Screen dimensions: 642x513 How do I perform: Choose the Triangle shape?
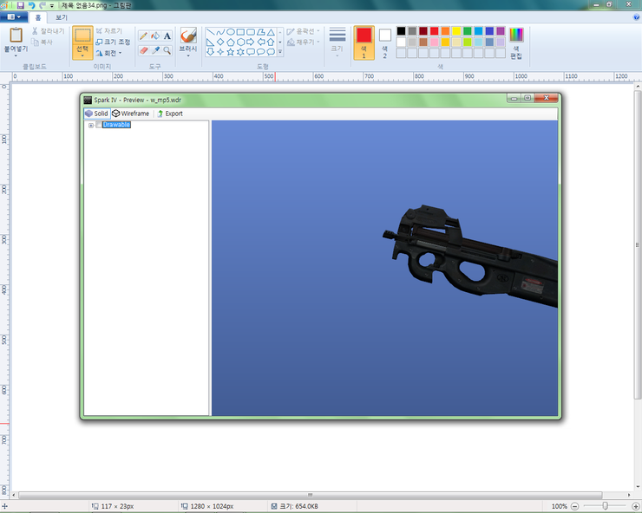click(x=271, y=32)
